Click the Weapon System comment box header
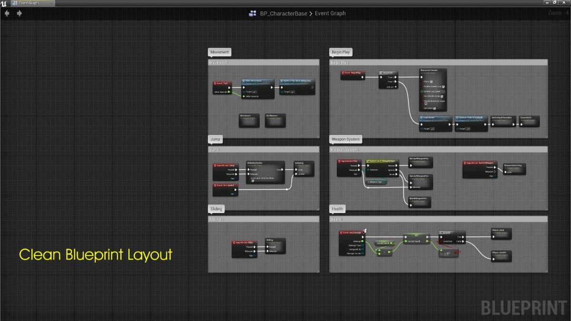Screen dimensions: 571x321 pyautogui.click(x=438, y=150)
